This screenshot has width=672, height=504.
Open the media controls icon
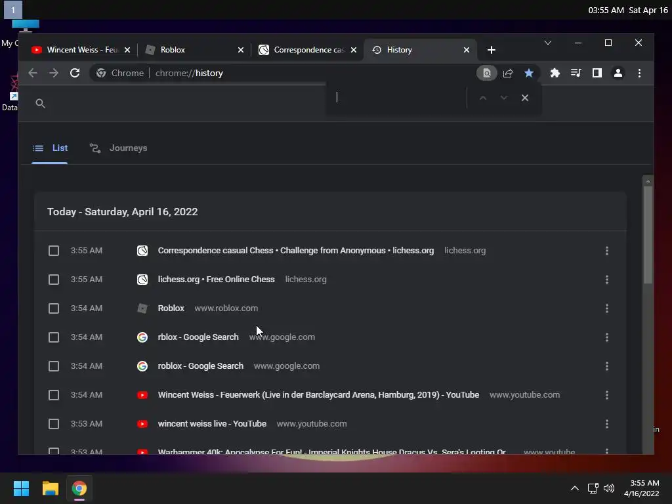point(576,73)
